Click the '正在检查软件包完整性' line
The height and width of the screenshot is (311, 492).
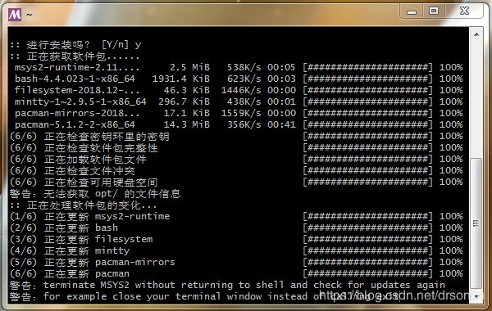tap(236, 147)
